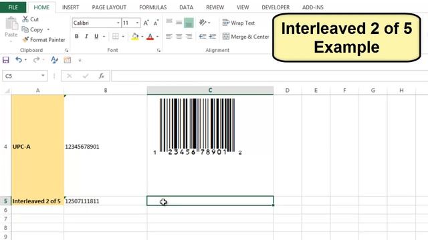Switch to the INSERT tab
The image size is (428, 240).
point(70,7)
